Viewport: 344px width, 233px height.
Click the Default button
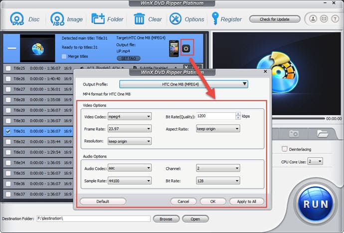pyautogui.click(x=103, y=202)
